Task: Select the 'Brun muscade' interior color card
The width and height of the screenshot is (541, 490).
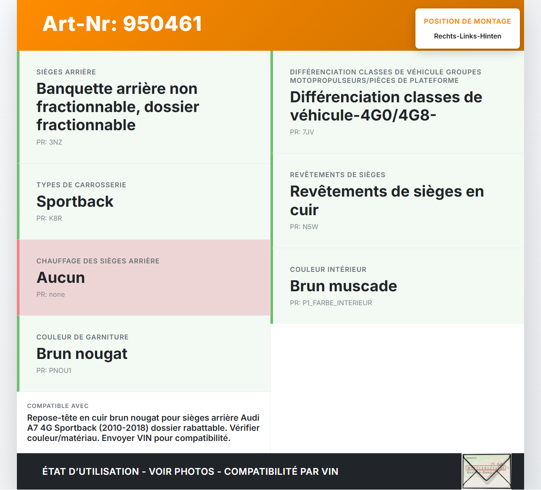Action: 398,285
